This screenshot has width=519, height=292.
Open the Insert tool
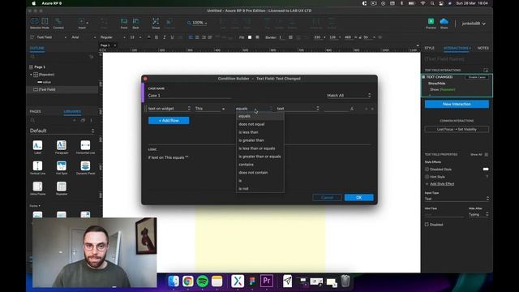pos(82,24)
